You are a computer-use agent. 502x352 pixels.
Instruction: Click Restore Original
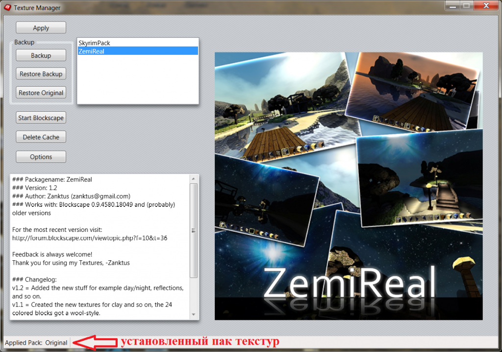[41, 93]
